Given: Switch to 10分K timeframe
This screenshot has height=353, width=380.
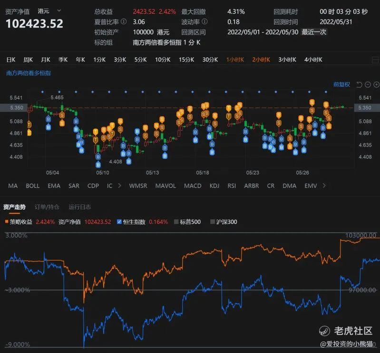Looking at the screenshot, I should click(x=163, y=59).
